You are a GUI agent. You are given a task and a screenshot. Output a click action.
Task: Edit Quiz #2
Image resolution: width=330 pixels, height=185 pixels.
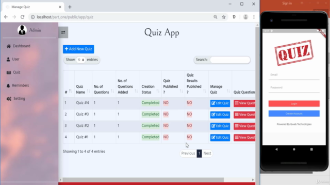220,126
